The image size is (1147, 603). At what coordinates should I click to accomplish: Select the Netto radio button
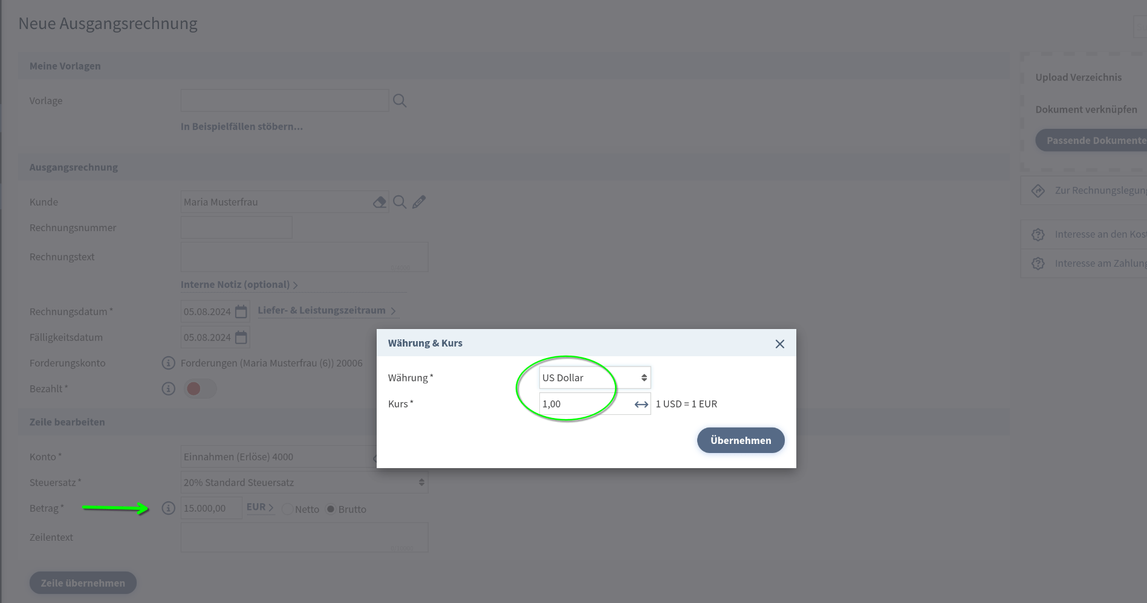(x=288, y=509)
